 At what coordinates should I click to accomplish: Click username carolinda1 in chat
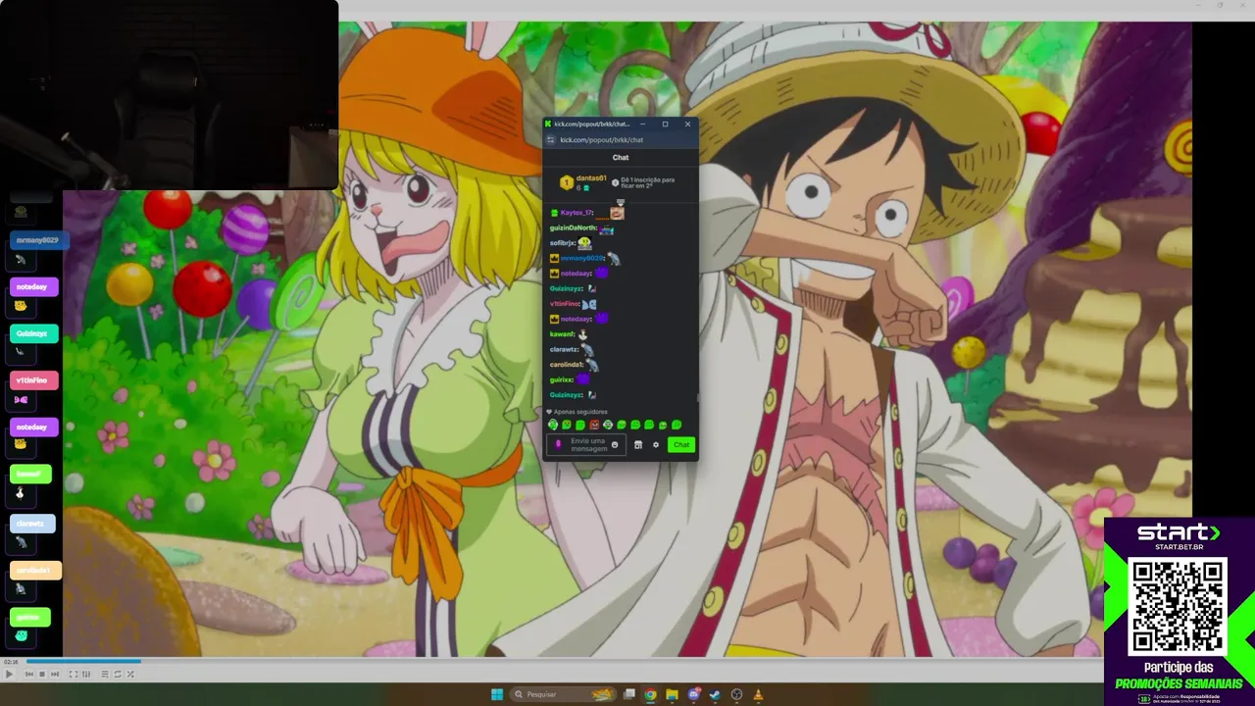(567, 365)
